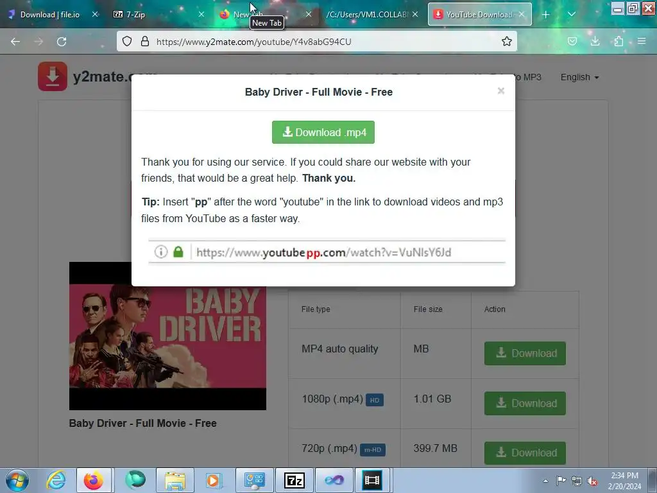Go back to previous page
The image size is (657, 493).
point(15,42)
